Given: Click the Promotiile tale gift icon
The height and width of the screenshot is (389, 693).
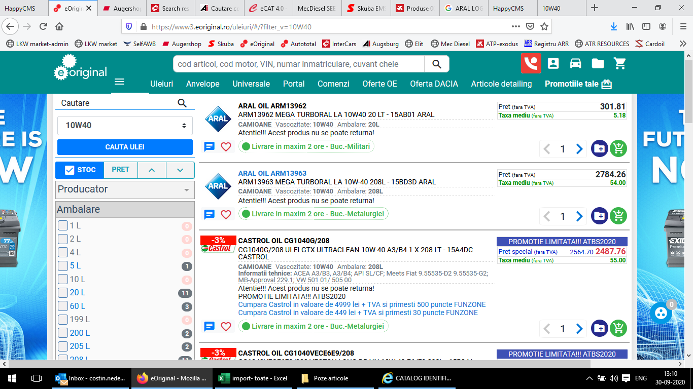Looking at the screenshot, I should point(607,84).
